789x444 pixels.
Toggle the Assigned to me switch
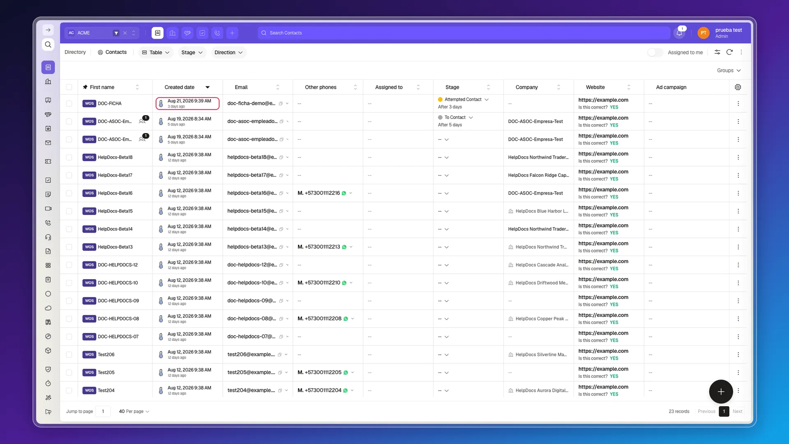(655, 52)
